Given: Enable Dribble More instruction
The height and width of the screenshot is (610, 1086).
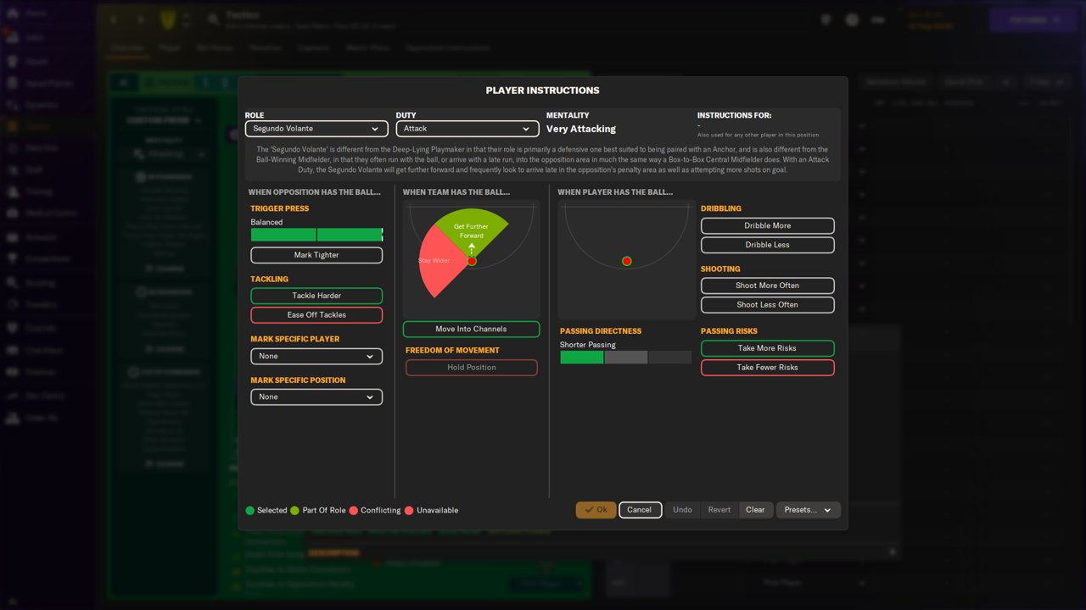Looking at the screenshot, I should tap(768, 226).
